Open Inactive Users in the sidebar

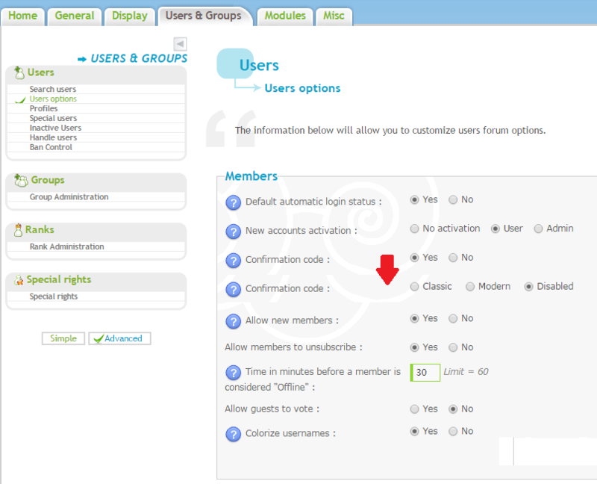pos(55,128)
